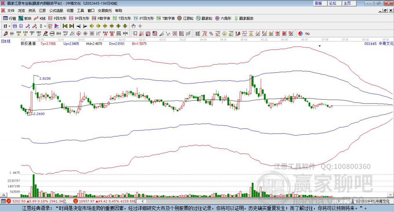Click the Up=2.8405 value

[71, 44]
